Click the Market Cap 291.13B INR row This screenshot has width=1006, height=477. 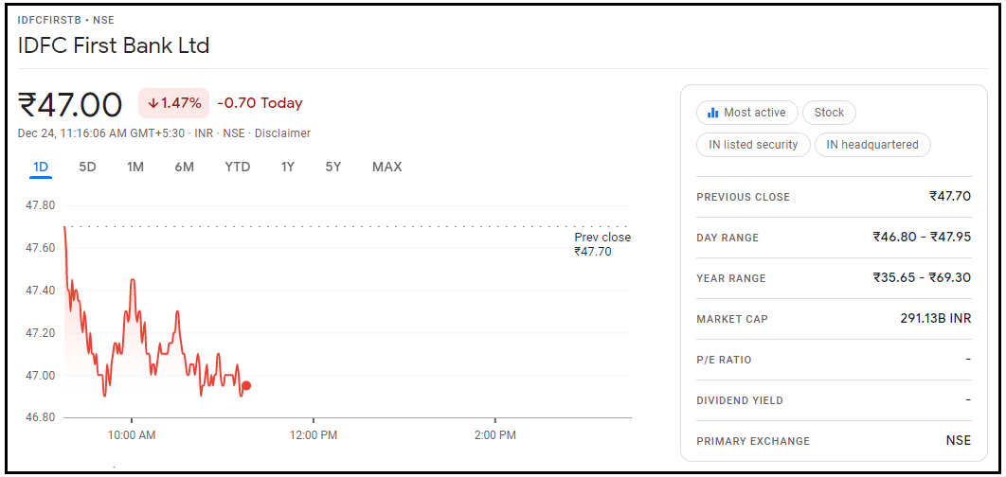[834, 319]
